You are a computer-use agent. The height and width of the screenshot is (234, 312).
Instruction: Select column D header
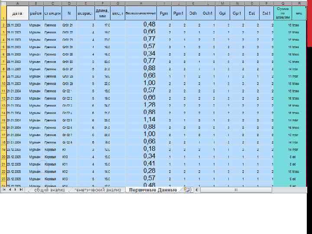[x=69, y=3]
